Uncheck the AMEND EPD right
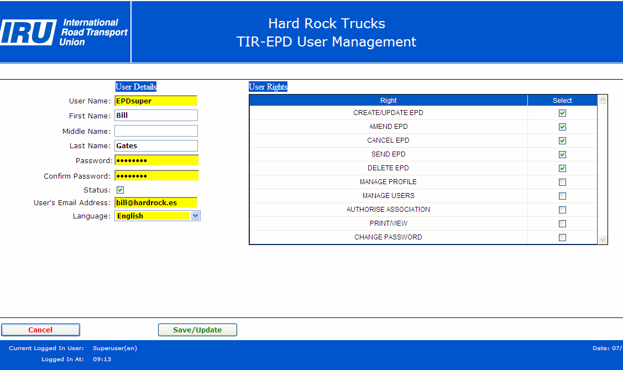The height and width of the screenshot is (370, 623). (562, 127)
